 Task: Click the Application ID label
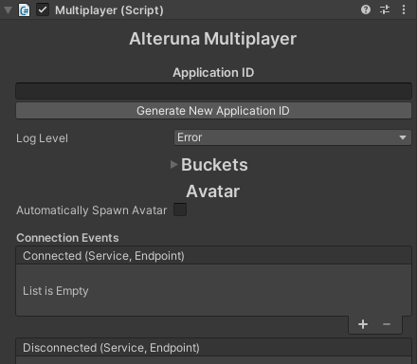[213, 73]
